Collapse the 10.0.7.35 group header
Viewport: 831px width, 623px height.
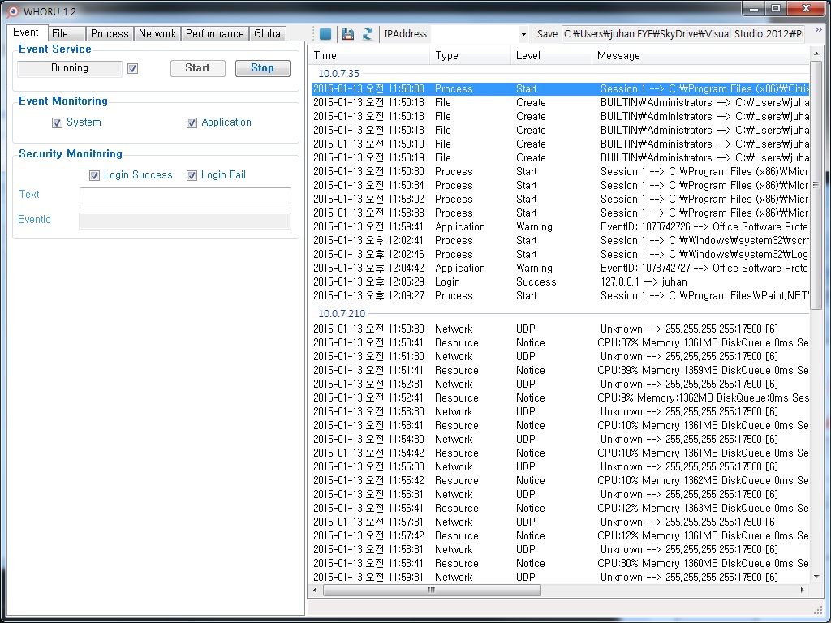pos(338,74)
